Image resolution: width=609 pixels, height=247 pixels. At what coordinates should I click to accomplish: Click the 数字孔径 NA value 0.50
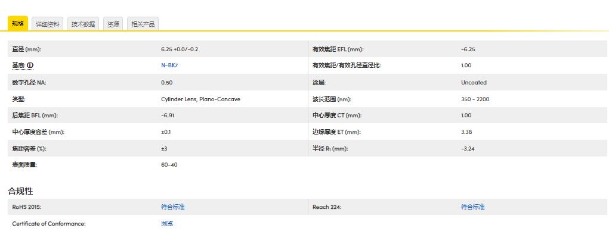coord(167,82)
